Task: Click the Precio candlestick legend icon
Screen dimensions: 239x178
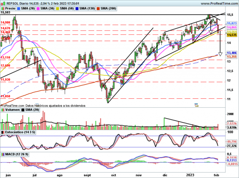Action: coord(3,8)
